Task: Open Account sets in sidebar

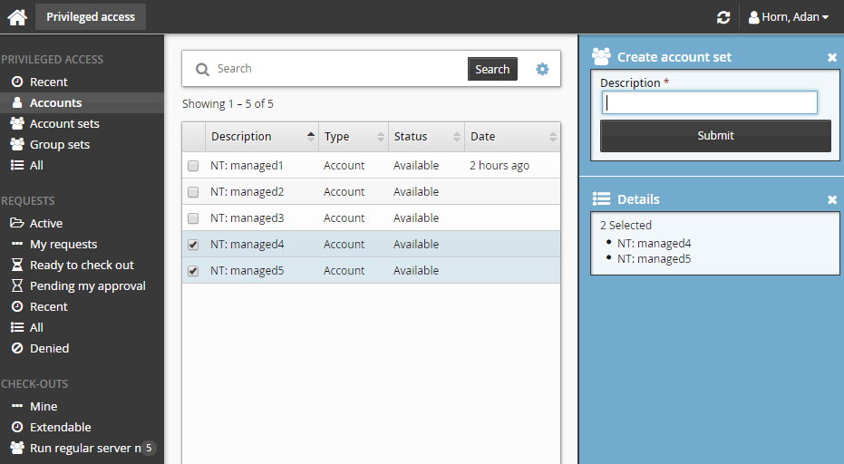Action: [x=64, y=123]
